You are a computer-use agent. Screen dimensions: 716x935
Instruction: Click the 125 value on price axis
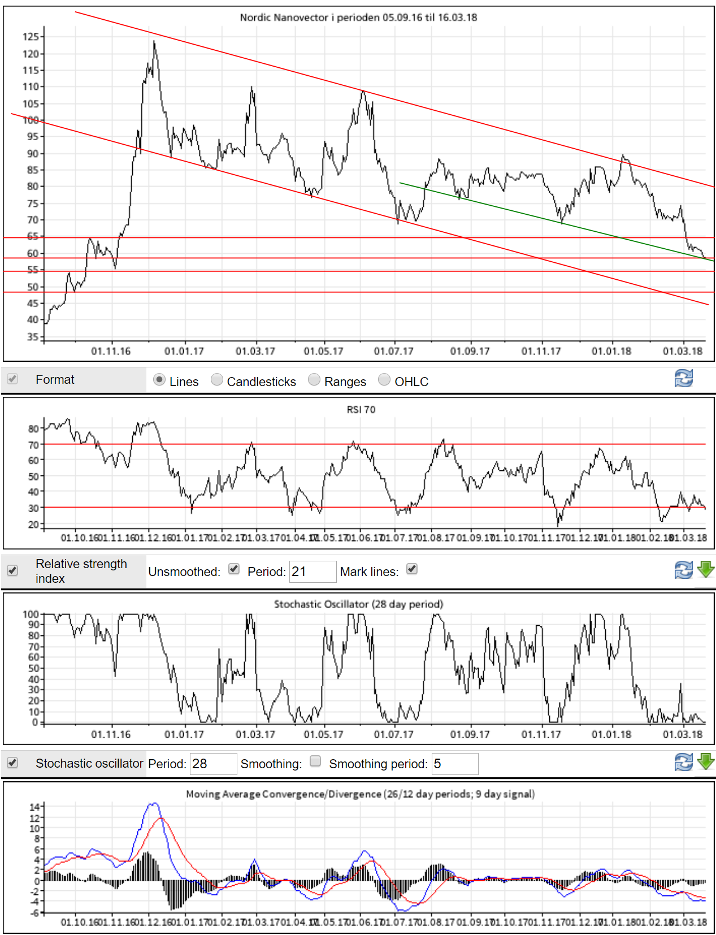[31, 37]
